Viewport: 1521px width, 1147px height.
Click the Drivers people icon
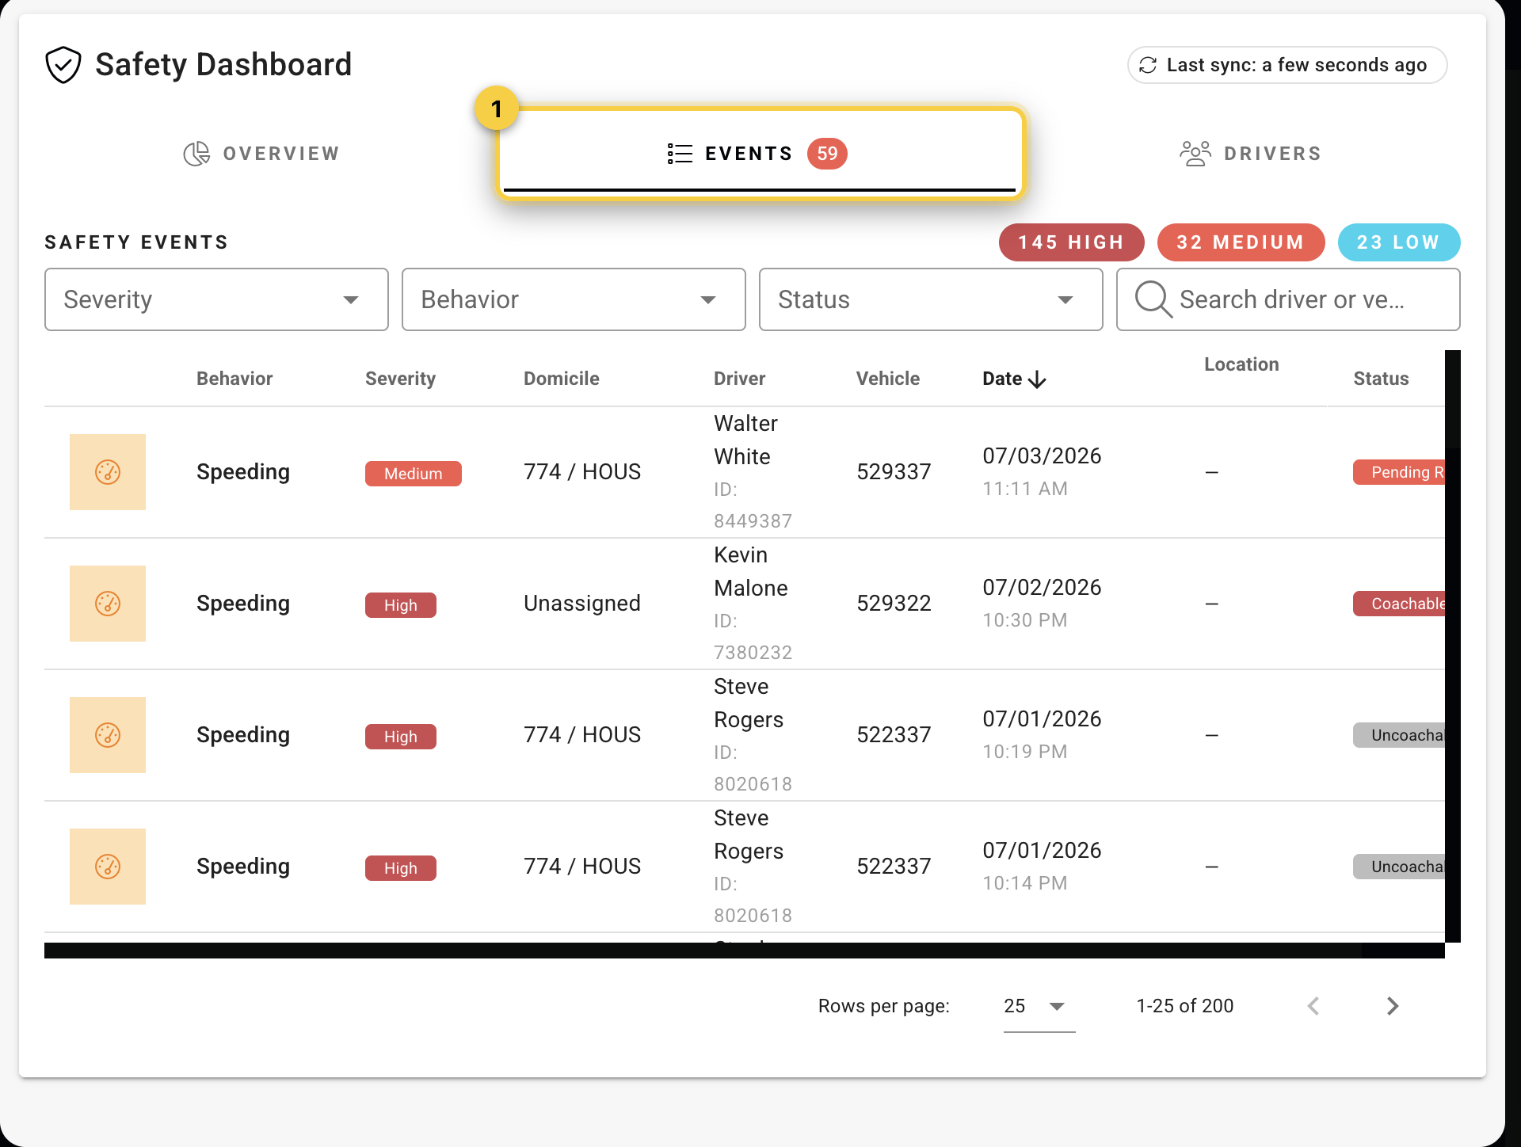(1195, 154)
